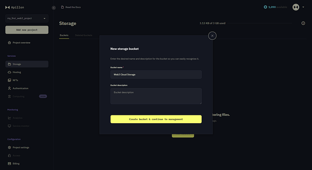Open the Billing card icon

pyautogui.click(x=9, y=163)
